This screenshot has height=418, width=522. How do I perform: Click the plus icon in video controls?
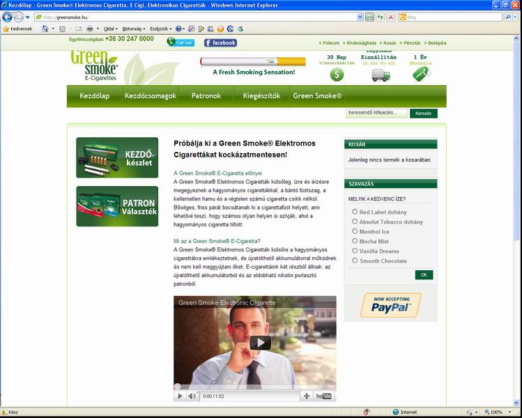tap(307, 396)
